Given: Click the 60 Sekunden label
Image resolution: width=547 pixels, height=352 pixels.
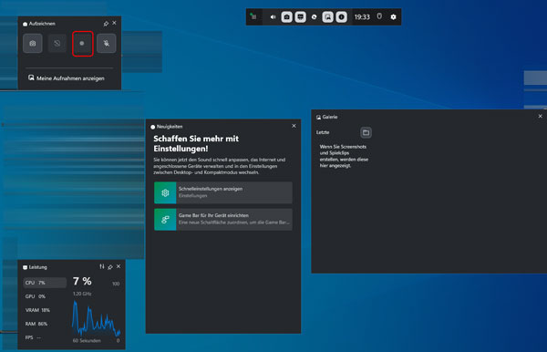Looking at the screenshot, I should coord(87,340).
